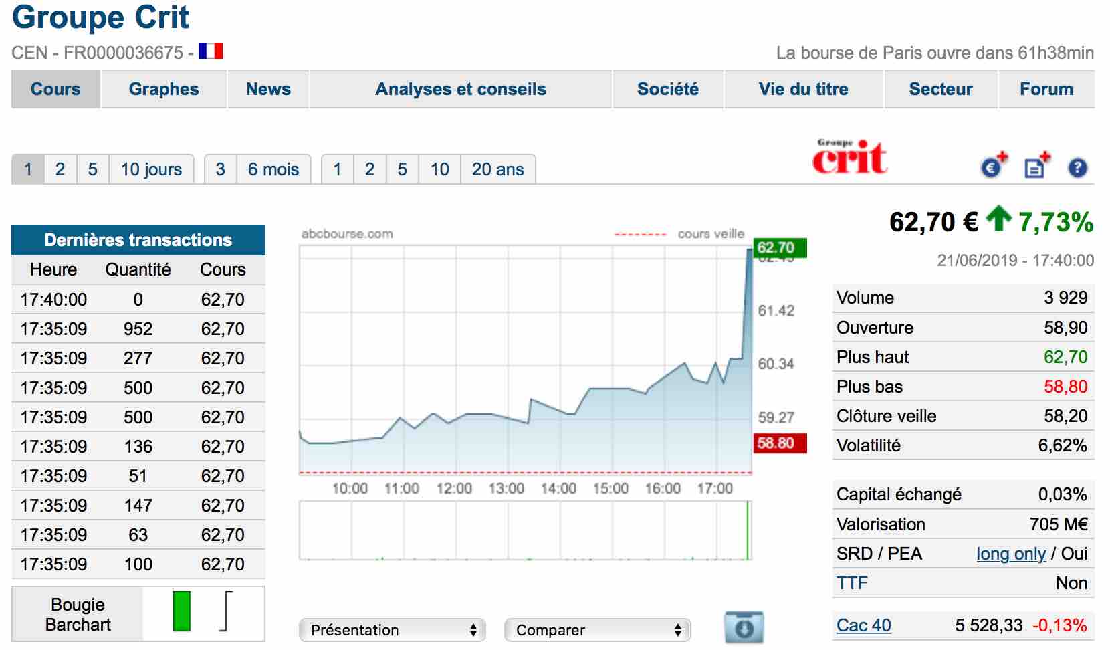
Task: Select the 2 years period
Action: click(370, 169)
